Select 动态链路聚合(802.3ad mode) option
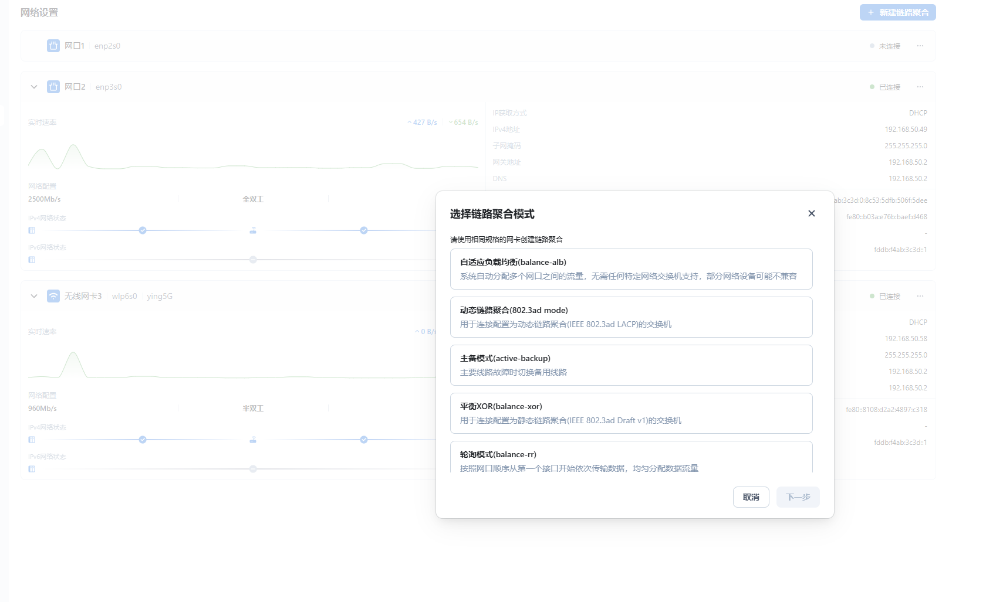 [x=631, y=317]
